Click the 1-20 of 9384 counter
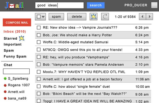This screenshot has width=159, height=103. coord(125,17)
